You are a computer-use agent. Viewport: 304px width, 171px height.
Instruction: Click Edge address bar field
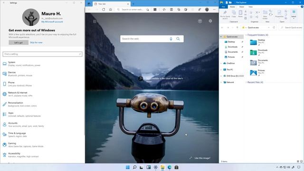[133, 9]
